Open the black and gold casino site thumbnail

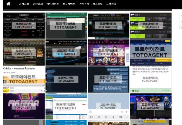[24, 52]
